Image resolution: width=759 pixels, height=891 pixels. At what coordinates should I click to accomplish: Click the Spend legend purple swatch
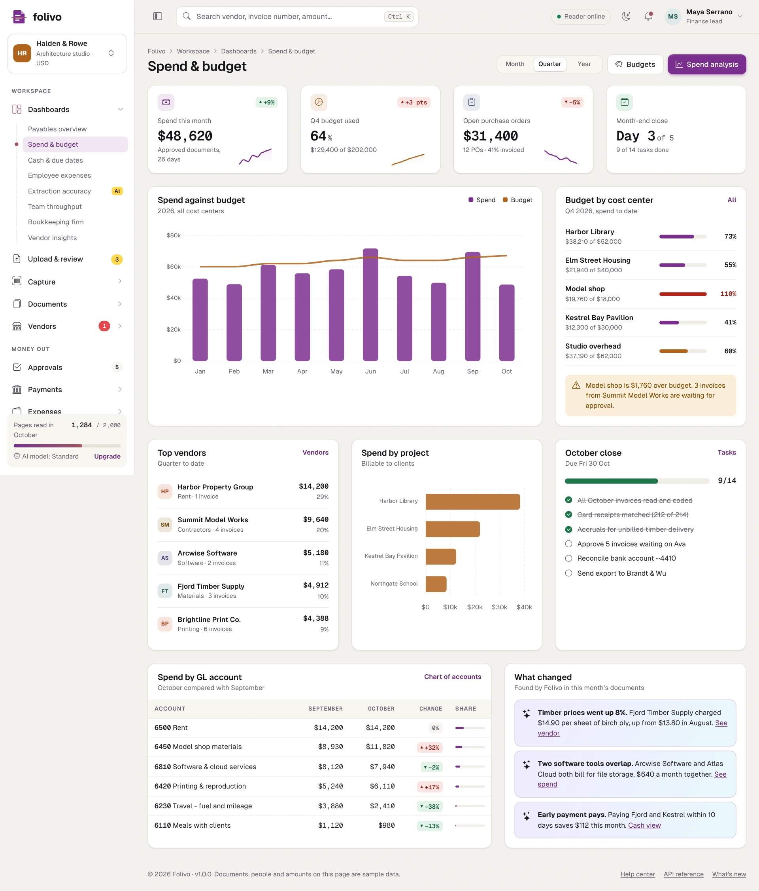471,200
